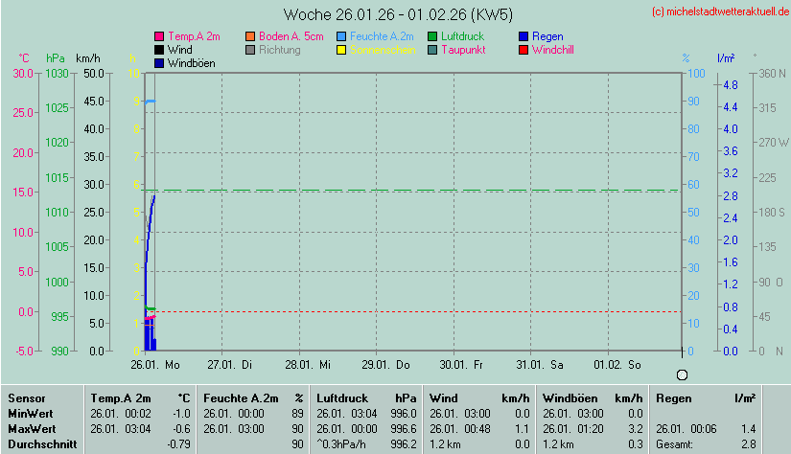Click the yellow Sonnenschein legend swatch

pyautogui.click(x=341, y=50)
